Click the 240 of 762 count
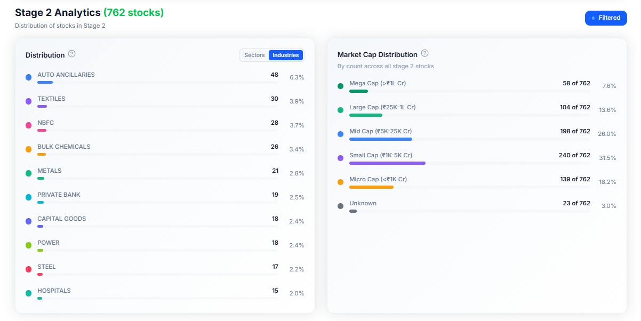Viewport: 641px width, 321px height. pyautogui.click(x=575, y=155)
